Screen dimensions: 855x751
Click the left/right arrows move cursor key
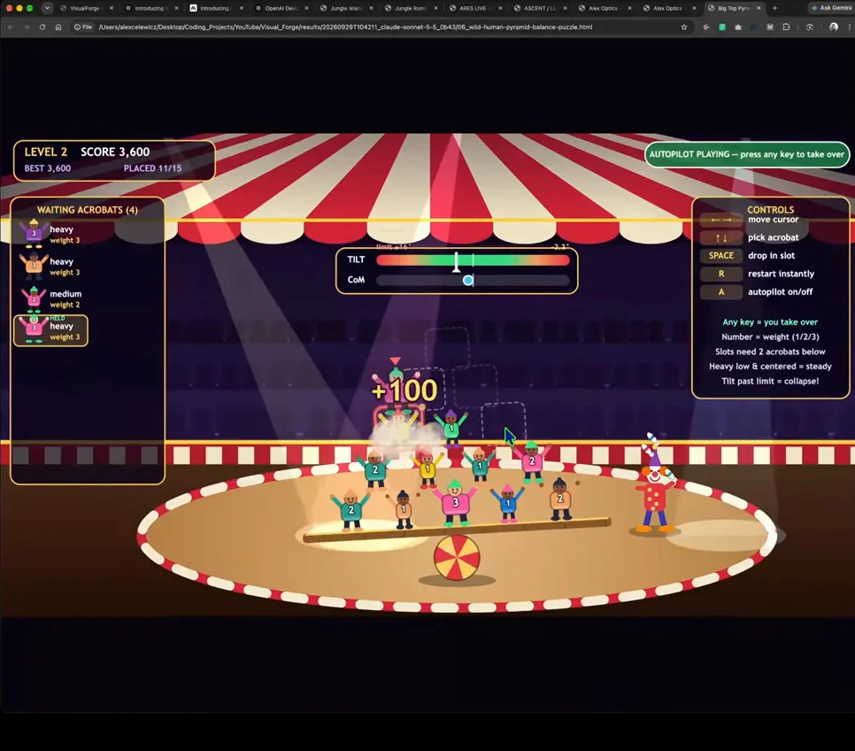pos(720,220)
